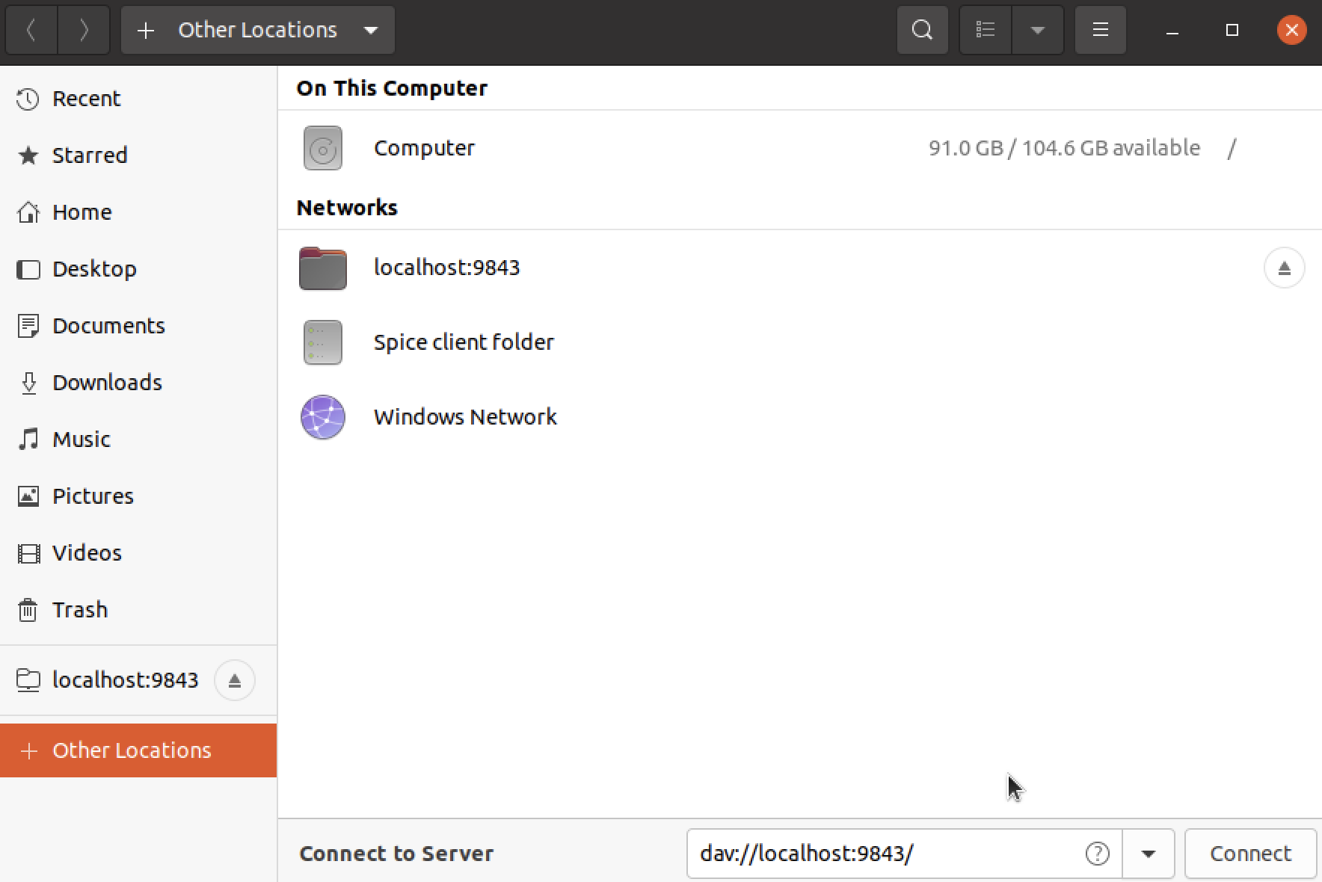The height and width of the screenshot is (882, 1322).
Task: Click the Starred star icon
Action: (28, 155)
